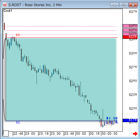Maximize the S.ROST chart window
This screenshot has height=139, width=140.
point(124,5)
